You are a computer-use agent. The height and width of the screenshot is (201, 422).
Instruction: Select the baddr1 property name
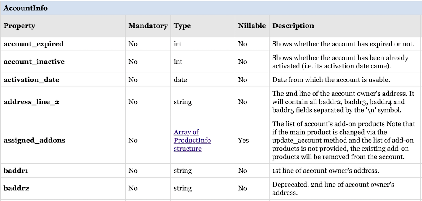(x=16, y=171)
